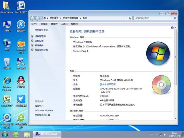Click the computer icon in address bar
This screenshot has width=184, height=138.
(x=45, y=18)
